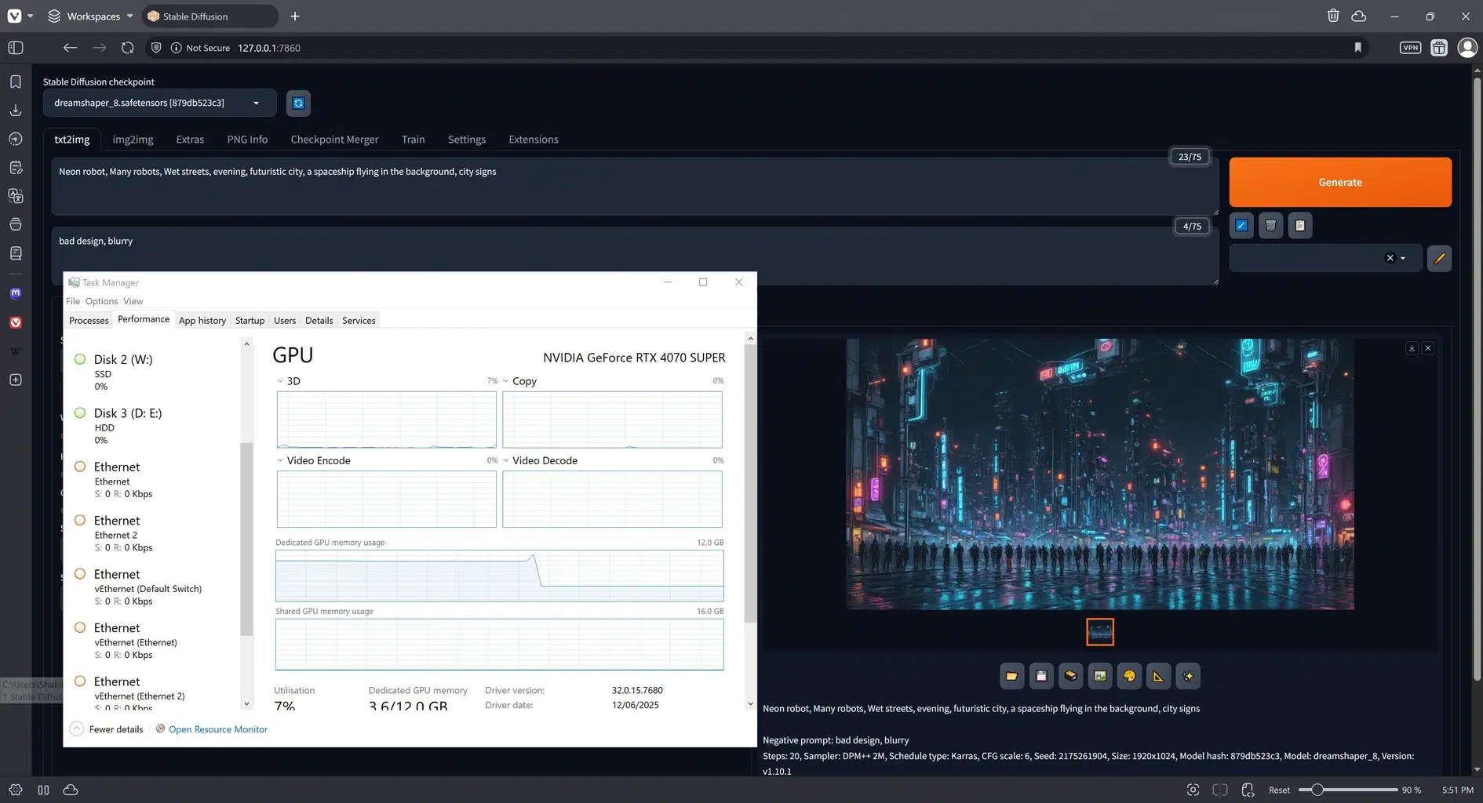The height and width of the screenshot is (803, 1483).
Task: Clear the prompt using the trash icon
Action: pyautogui.click(x=1270, y=226)
